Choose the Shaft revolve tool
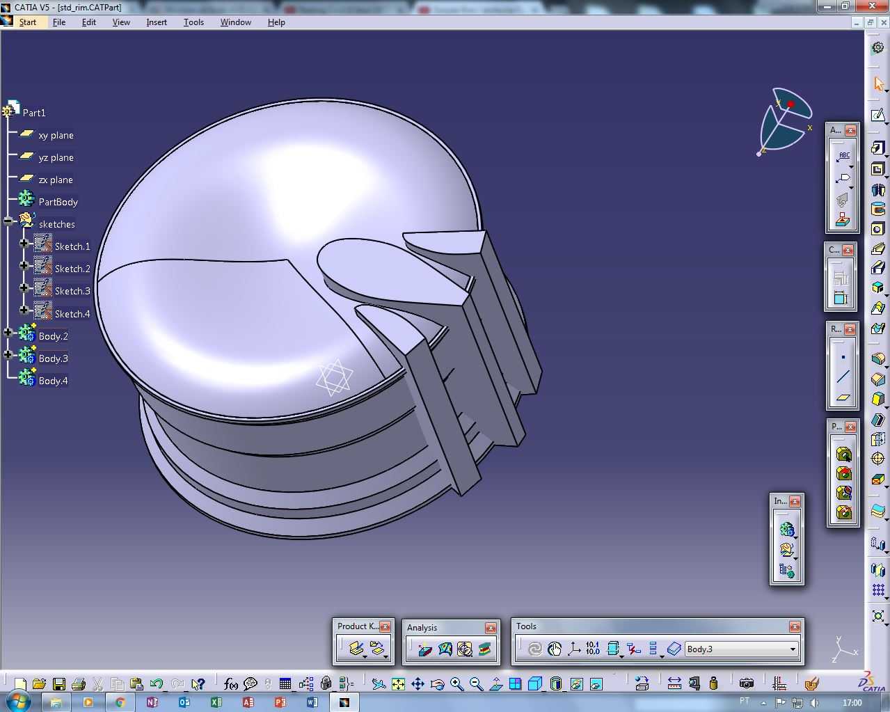This screenshot has height=712, width=890. pyautogui.click(x=878, y=189)
